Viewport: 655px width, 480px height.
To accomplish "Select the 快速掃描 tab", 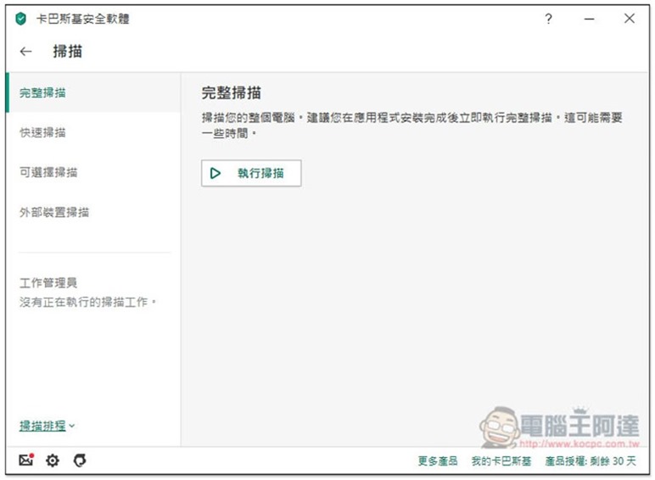I will pyautogui.click(x=93, y=132).
